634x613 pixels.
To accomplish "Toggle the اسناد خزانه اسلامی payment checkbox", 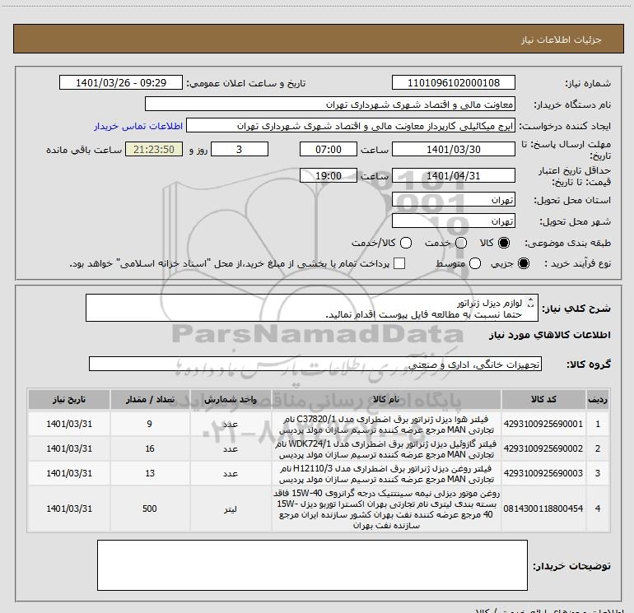I will click(399, 264).
